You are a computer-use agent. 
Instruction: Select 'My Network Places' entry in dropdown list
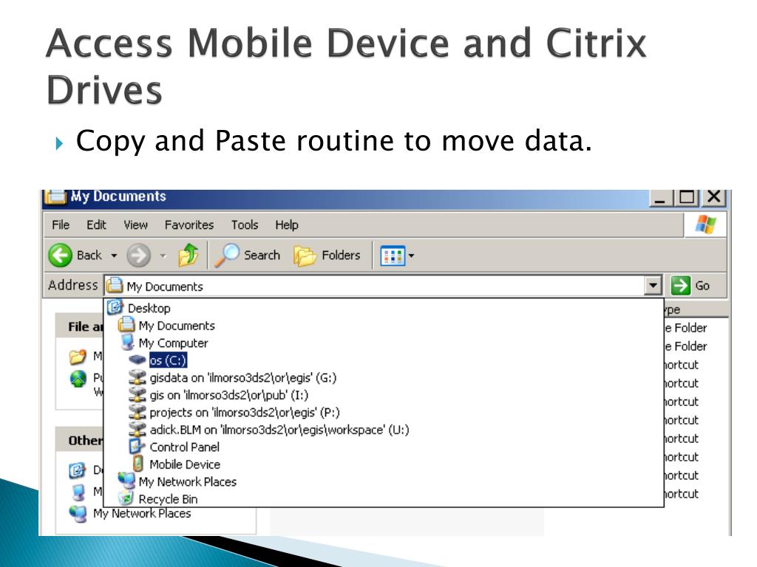pyautogui.click(x=187, y=481)
